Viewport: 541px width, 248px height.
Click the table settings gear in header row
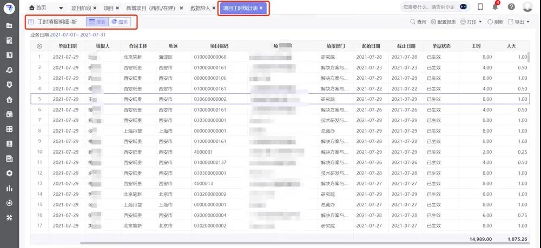click(x=39, y=46)
